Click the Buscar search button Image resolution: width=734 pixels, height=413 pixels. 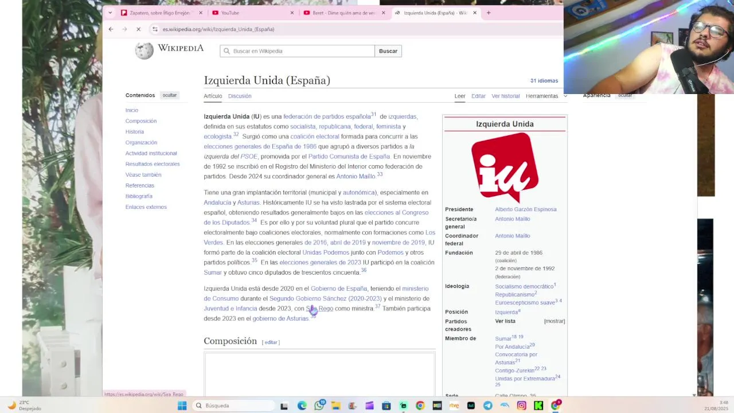coord(388,51)
